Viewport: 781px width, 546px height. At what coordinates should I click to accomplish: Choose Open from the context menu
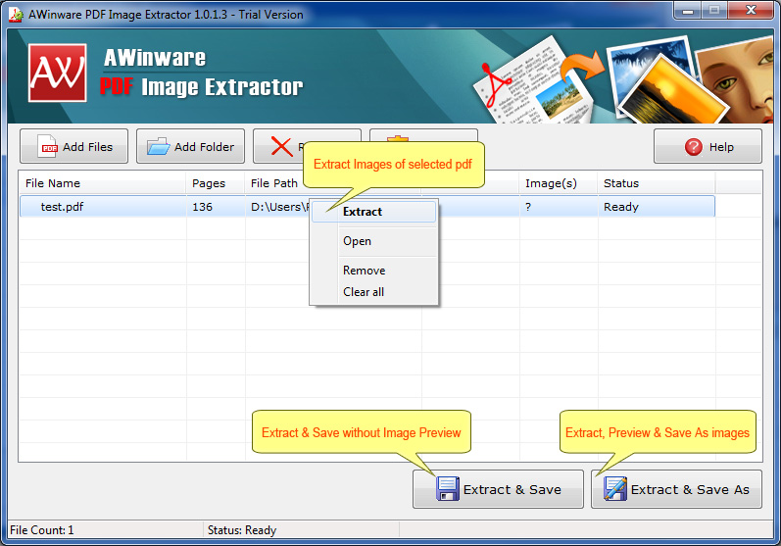tap(374, 241)
